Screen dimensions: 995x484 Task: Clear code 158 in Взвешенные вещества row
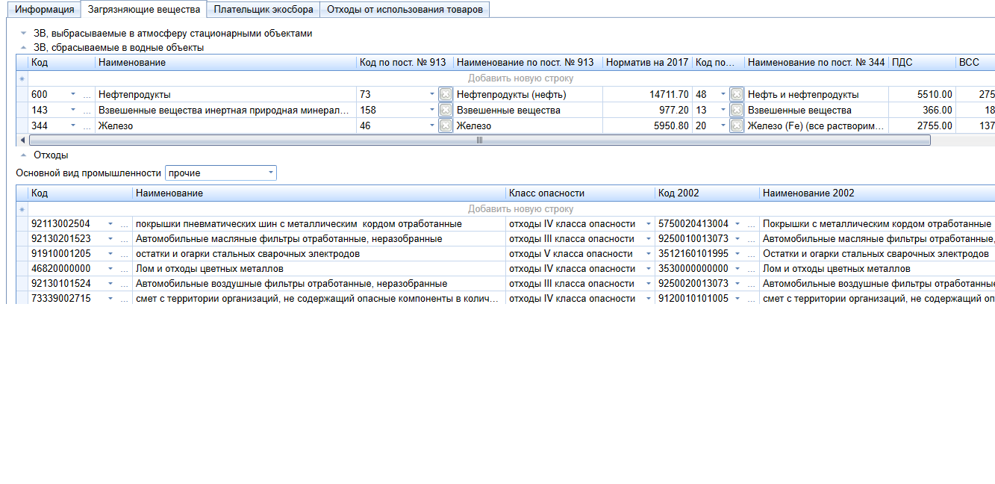[446, 111]
